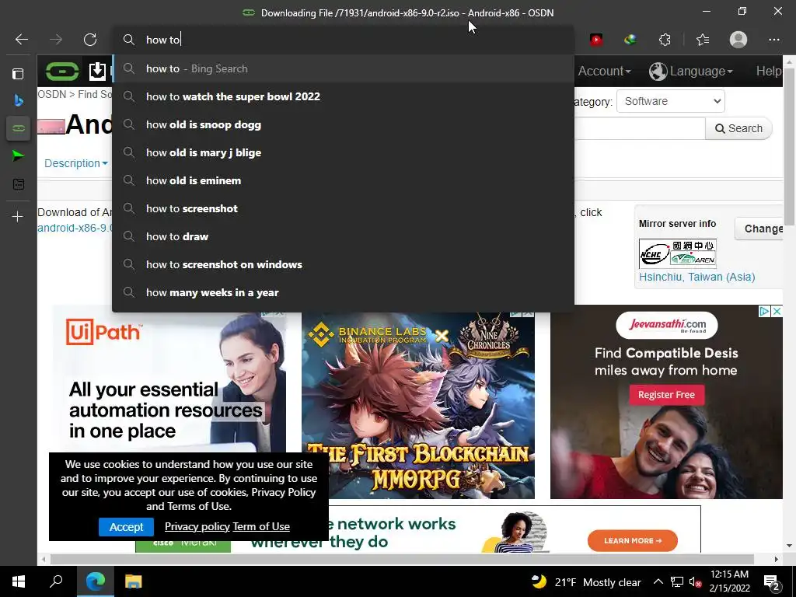Click the NCHC mirror server logo
The image size is (796, 597).
(678, 253)
